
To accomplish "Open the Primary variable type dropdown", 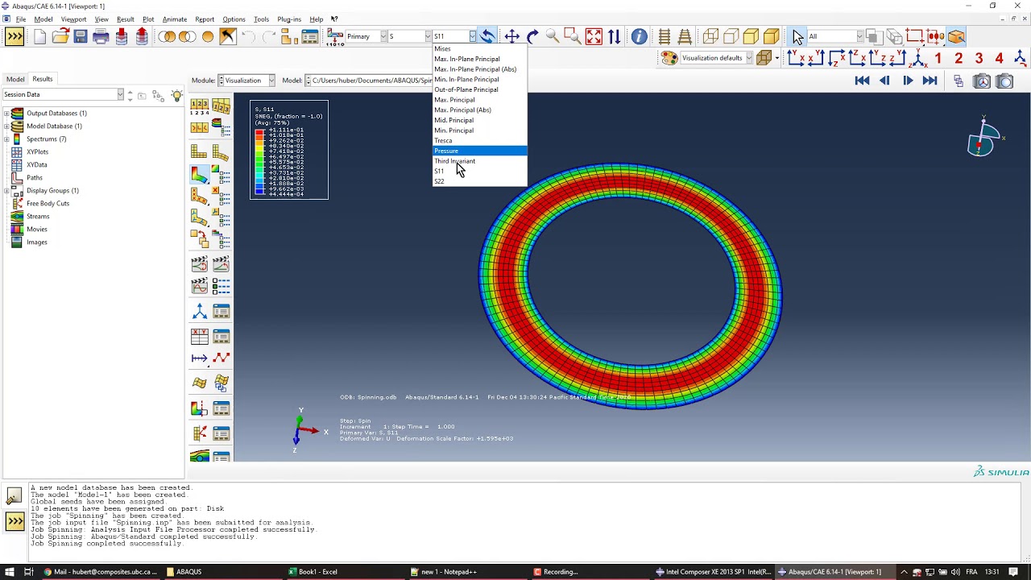I will [x=383, y=36].
